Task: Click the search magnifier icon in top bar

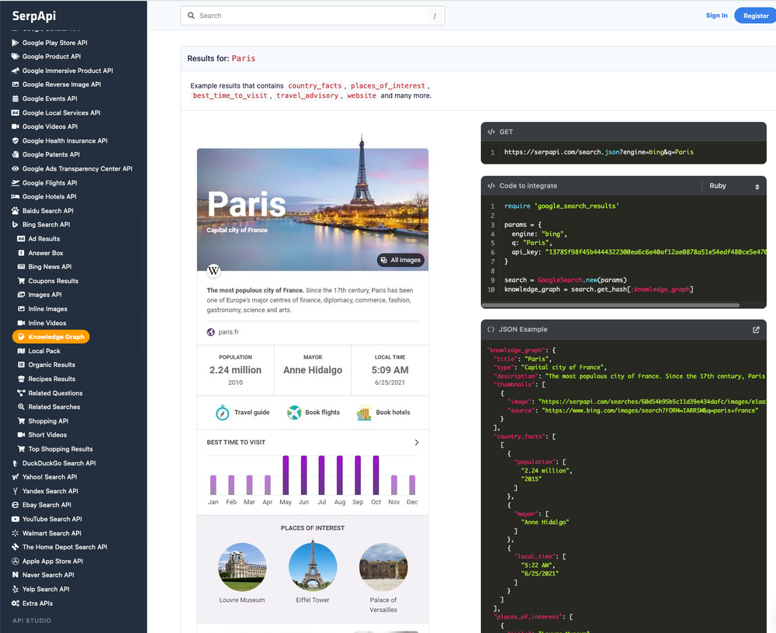Action: coord(189,15)
